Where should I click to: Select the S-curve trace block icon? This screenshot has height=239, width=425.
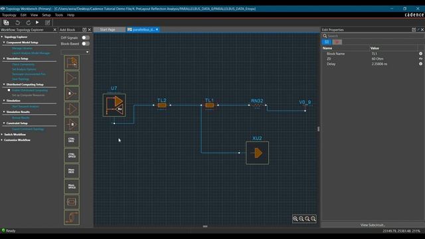(x=72, y=217)
